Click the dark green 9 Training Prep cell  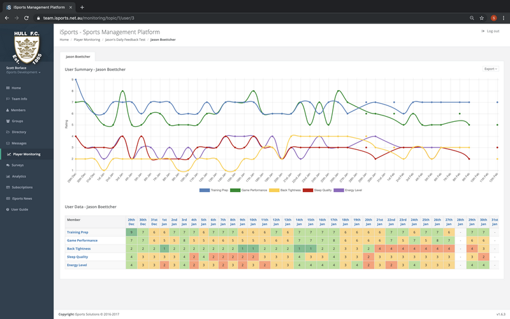click(x=131, y=232)
